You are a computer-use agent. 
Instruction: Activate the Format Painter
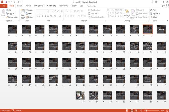coord(12,17)
